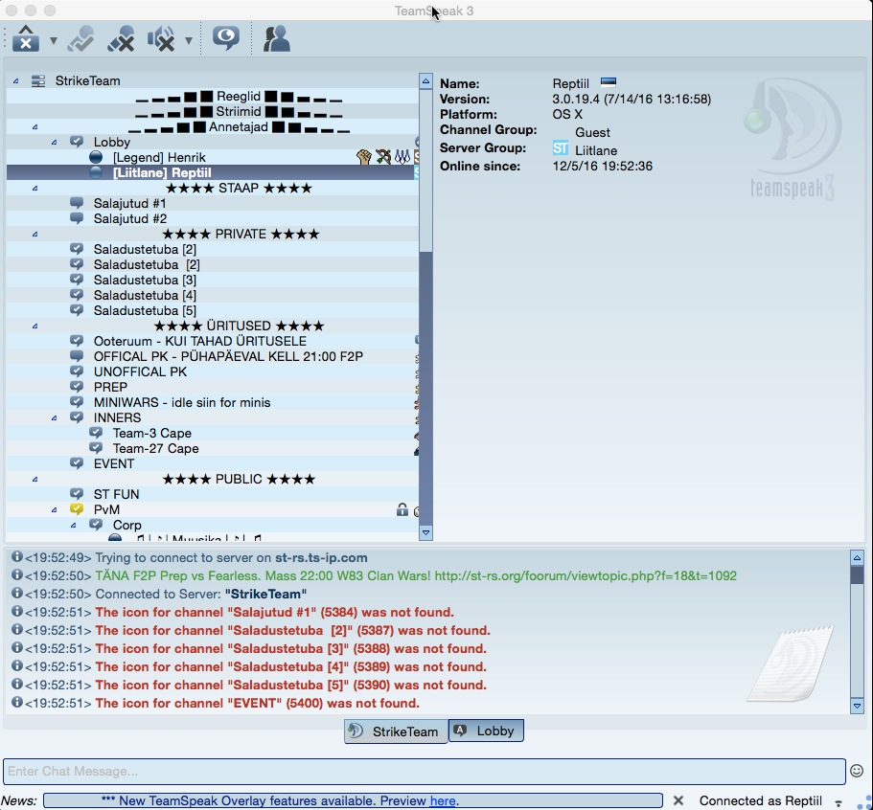Collapse the Annetajad spacer channel
Image resolution: width=873 pixels, height=810 pixels.
coord(35,126)
